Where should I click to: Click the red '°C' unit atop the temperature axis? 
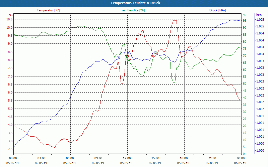point(10,15)
